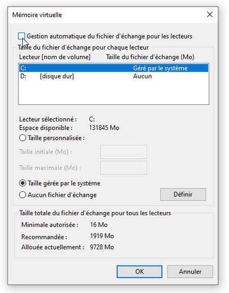The image size is (229, 293).
Task: Select Aucun fichier d'échange radio option
Action: [x=22, y=195]
